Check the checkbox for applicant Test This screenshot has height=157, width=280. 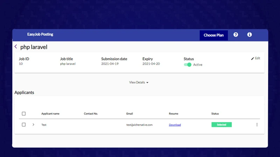pyautogui.click(x=24, y=125)
